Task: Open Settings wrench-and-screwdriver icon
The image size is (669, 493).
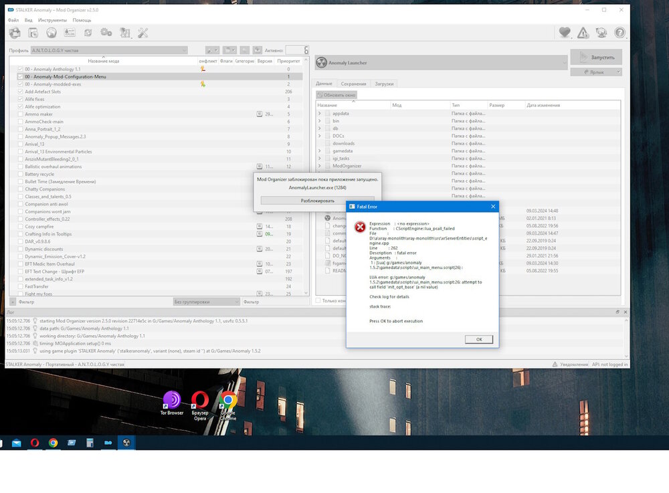Action: pos(143,33)
